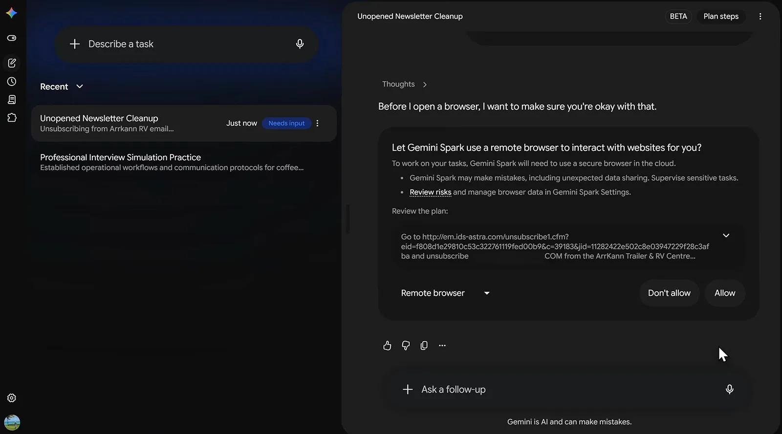Click the Allow button
The image size is (782, 434).
tap(725, 293)
